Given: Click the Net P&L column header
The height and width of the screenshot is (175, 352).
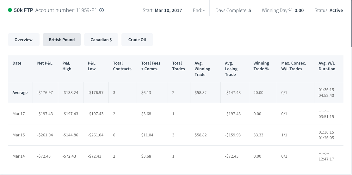Looking at the screenshot, I should click(45, 63).
